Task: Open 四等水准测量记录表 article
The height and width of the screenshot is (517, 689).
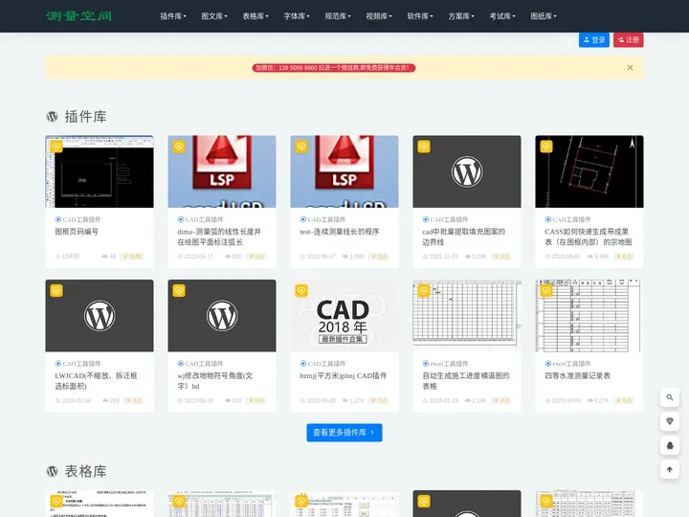Action: pos(577,376)
